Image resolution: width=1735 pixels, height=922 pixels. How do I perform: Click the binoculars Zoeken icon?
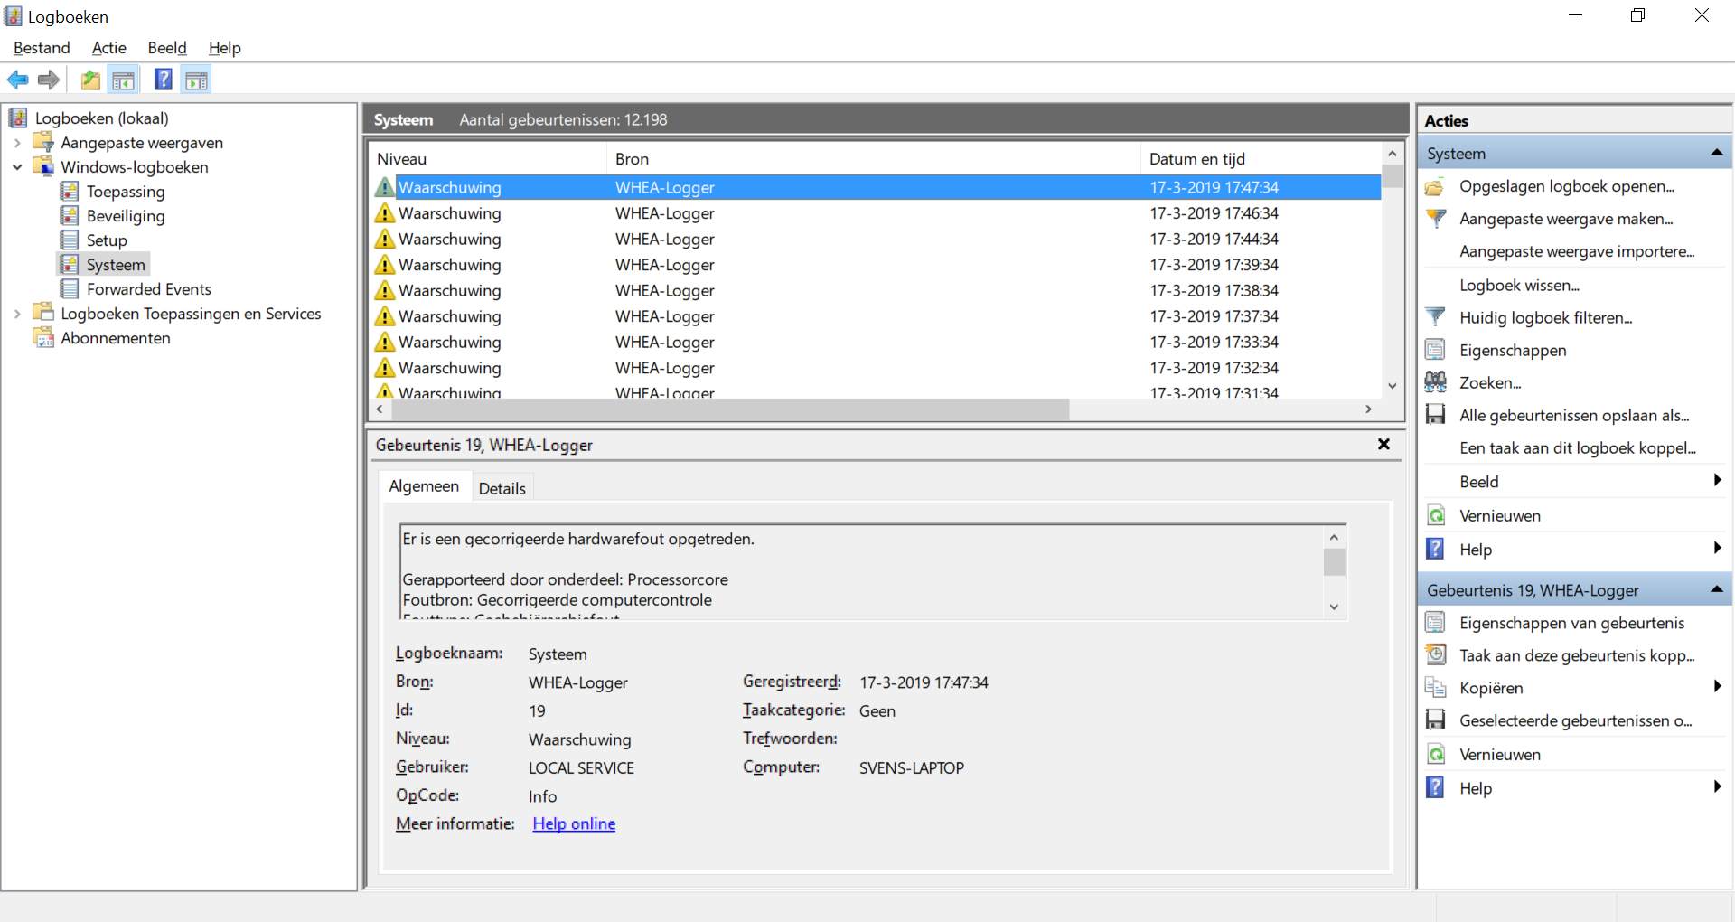pos(1435,382)
